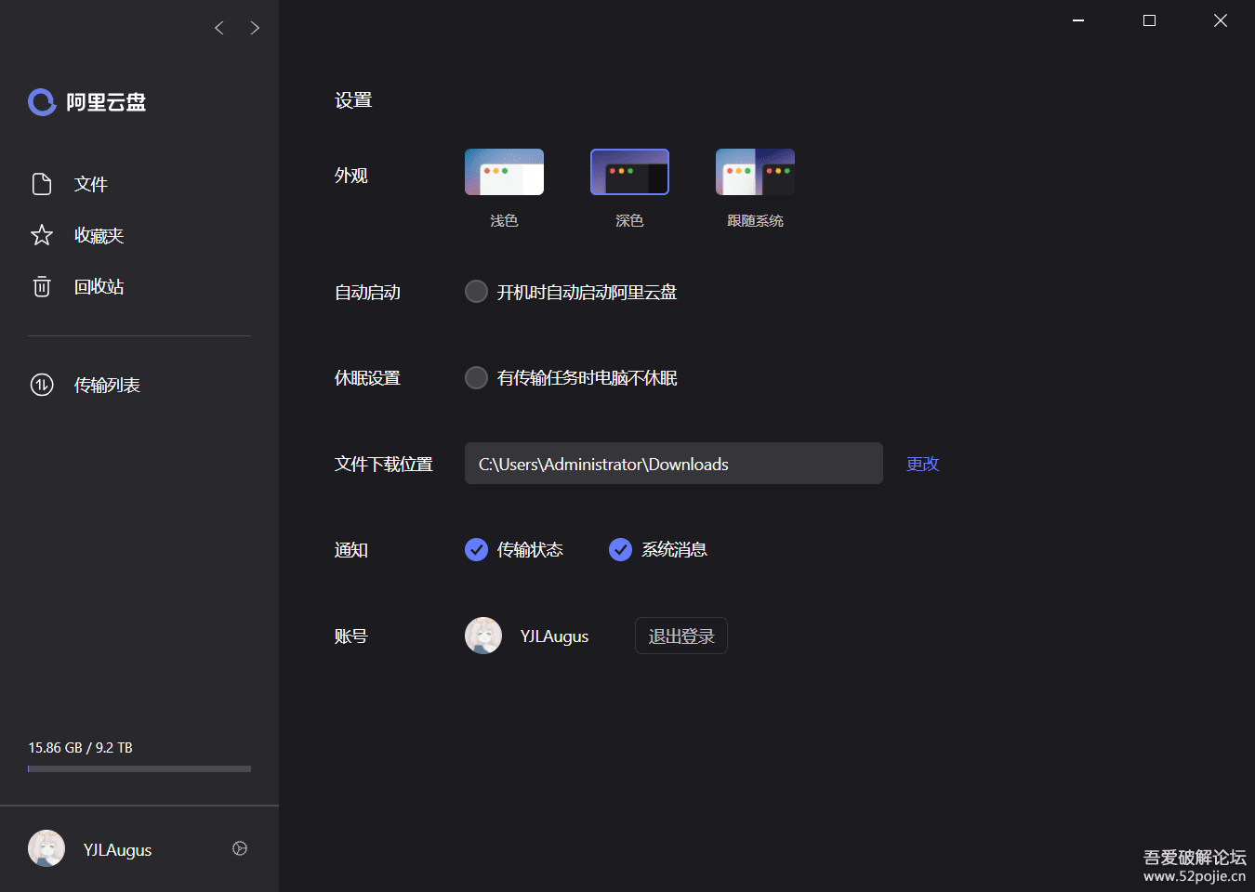Screen dimensions: 1255x892
Task: Click the user avatar at the sidebar bottom
Action: click(46, 848)
